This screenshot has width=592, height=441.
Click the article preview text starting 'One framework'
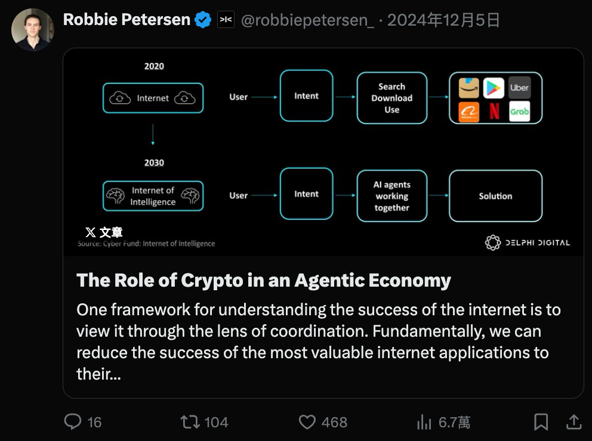319,341
